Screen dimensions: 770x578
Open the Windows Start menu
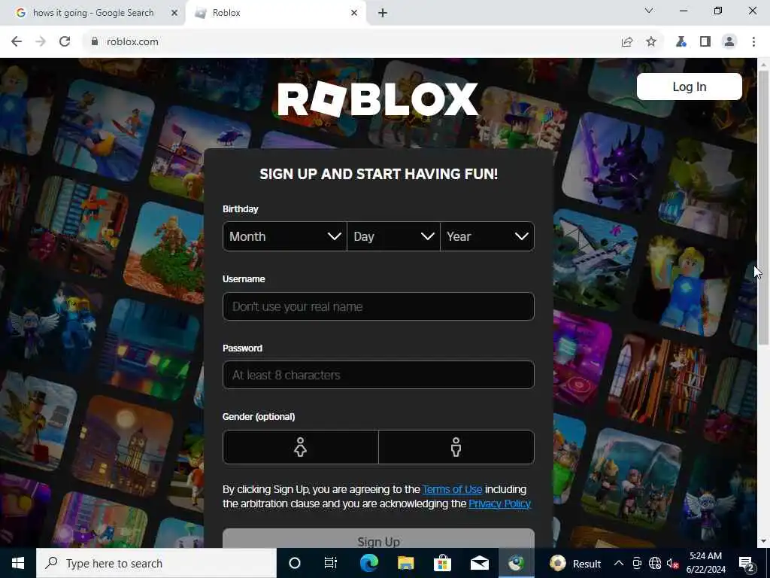pos(18,563)
